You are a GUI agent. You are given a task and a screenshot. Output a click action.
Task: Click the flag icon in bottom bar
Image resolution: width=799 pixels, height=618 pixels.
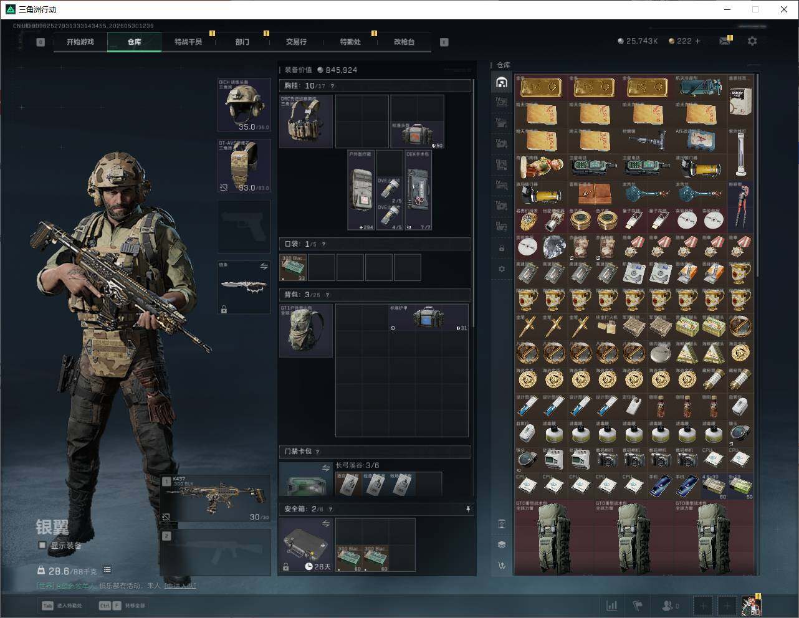(638, 606)
